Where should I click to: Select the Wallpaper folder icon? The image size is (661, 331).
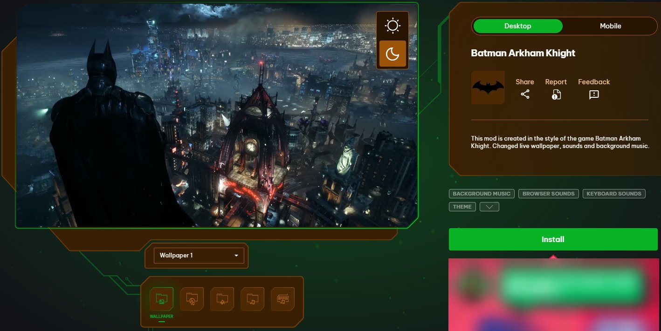click(161, 299)
